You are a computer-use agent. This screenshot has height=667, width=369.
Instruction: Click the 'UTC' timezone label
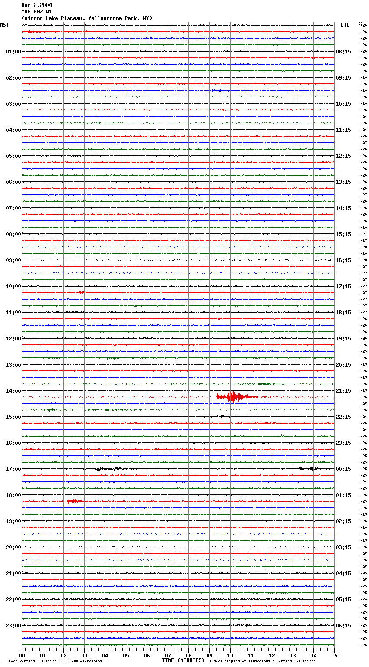pyautogui.click(x=345, y=25)
